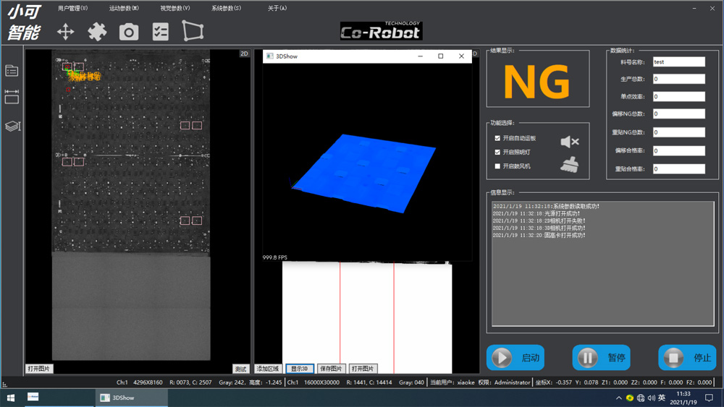Viewport: 724px width, 407px height.
Task: Click the camera capture icon
Action: click(x=129, y=31)
